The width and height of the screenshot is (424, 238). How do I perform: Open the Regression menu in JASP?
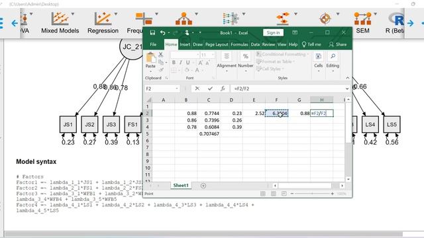tap(103, 23)
